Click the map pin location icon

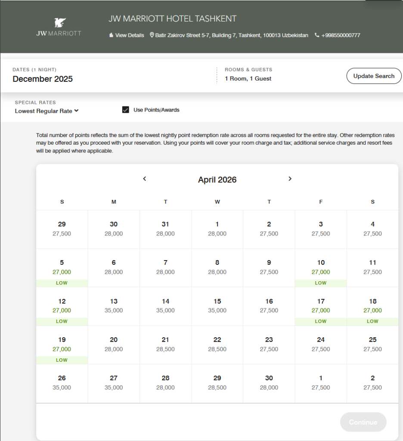[152, 35]
